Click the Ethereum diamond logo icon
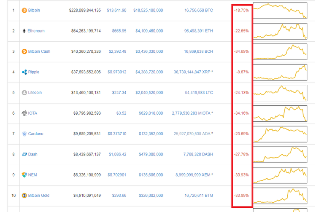This screenshot has height=212, width=324. (24, 31)
